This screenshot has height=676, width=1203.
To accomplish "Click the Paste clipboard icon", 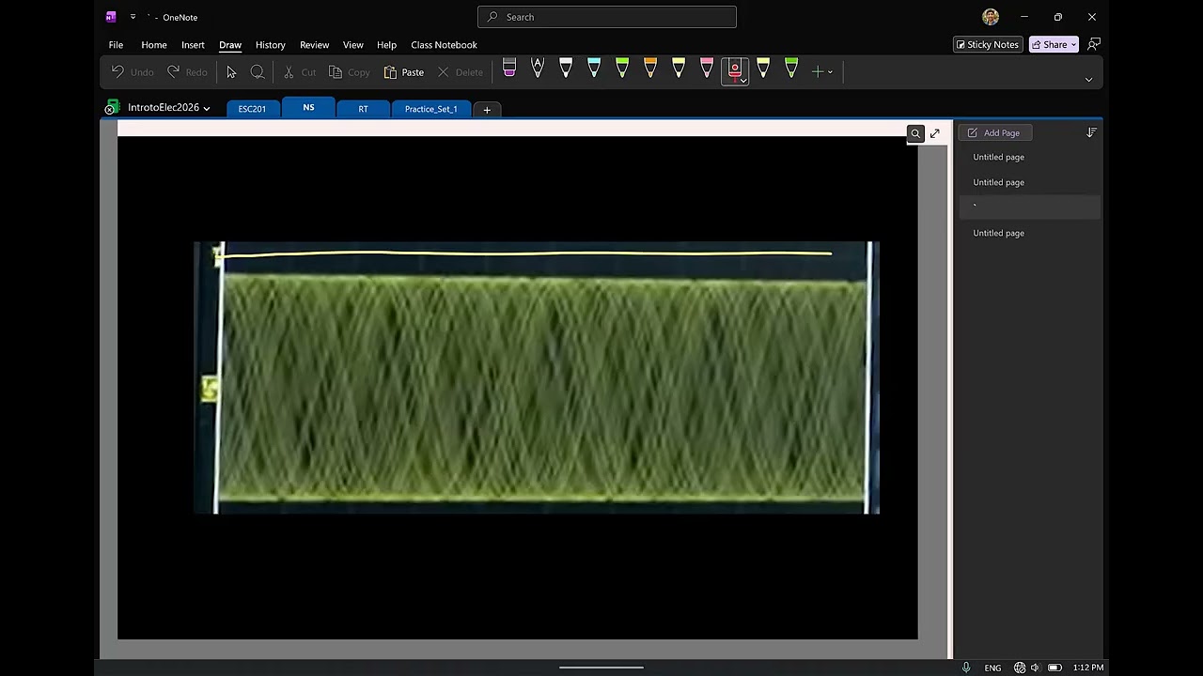I will point(390,71).
